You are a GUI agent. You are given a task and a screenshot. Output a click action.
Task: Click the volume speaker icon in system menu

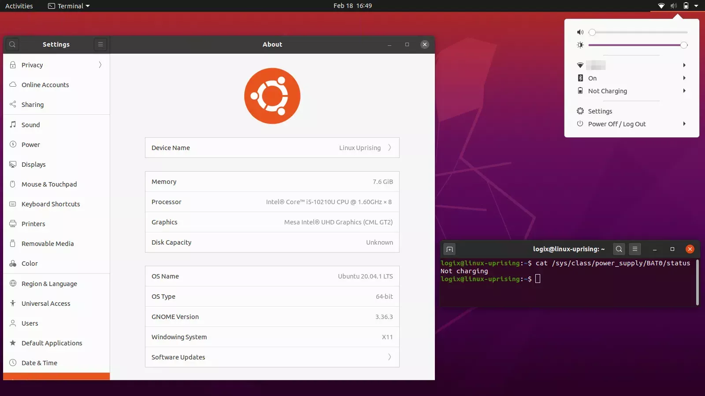coord(580,32)
